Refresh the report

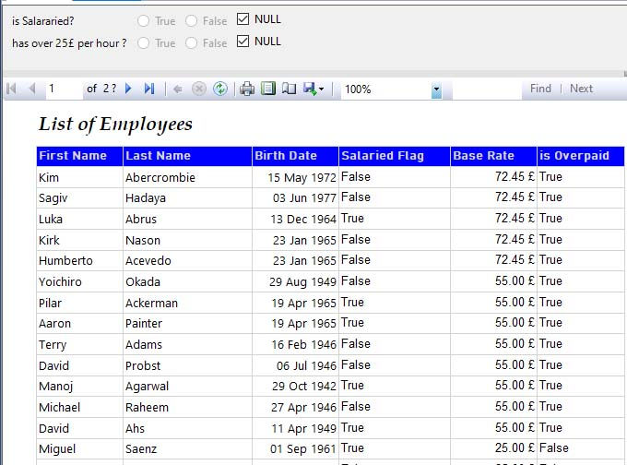click(220, 89)
